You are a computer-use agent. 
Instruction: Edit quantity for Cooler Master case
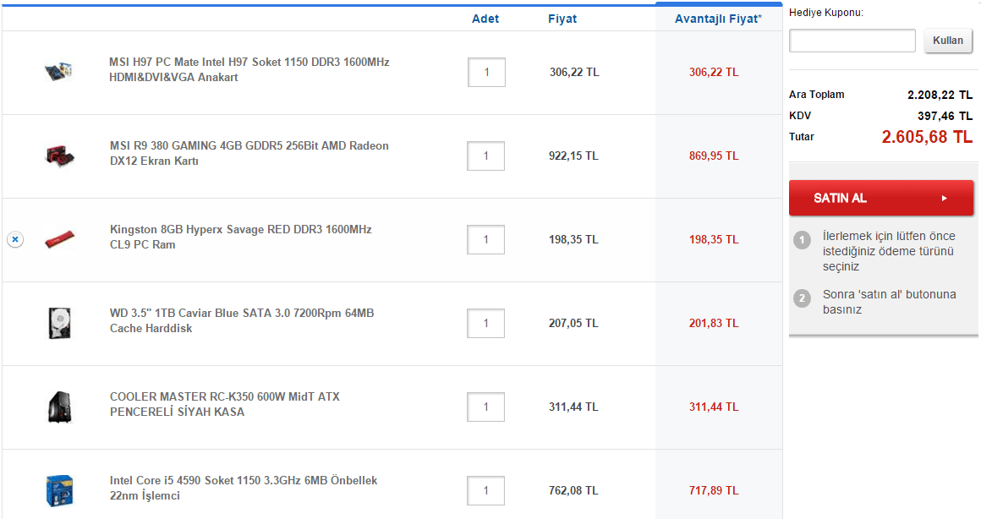486,407
